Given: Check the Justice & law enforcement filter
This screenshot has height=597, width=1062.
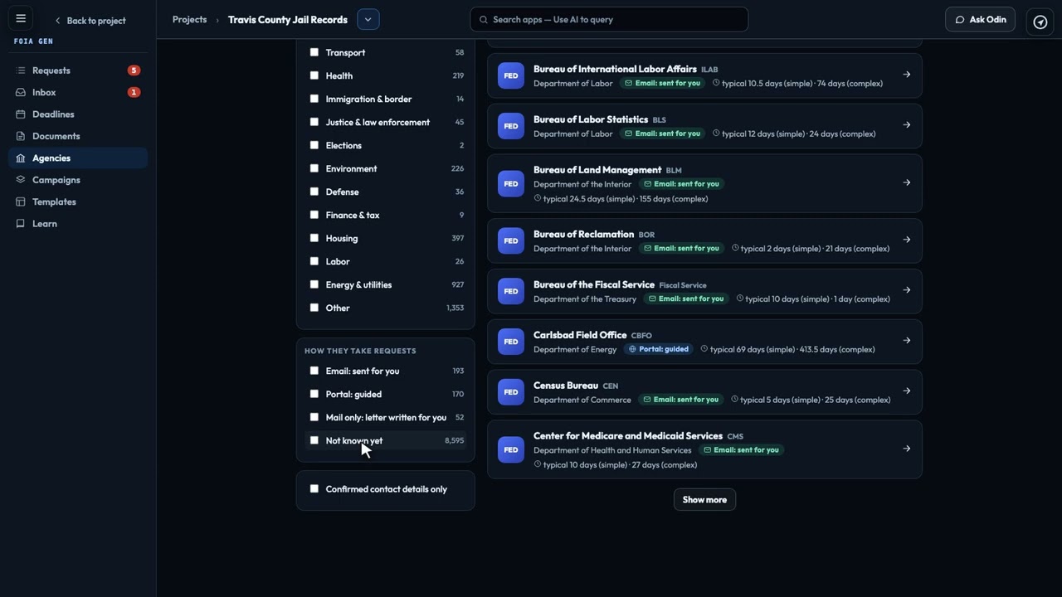Looking at the screenshot, I should [x=314, y=122].
